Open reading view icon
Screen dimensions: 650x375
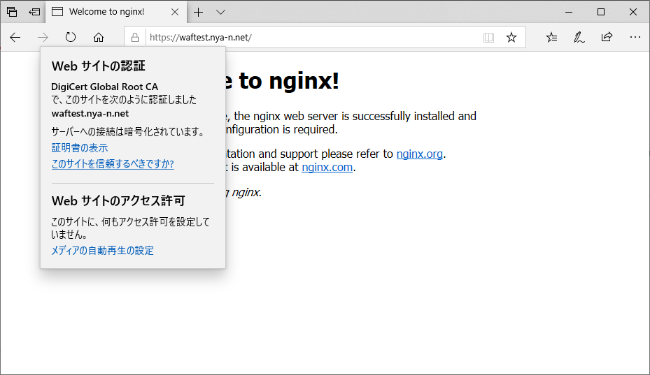(488, 37)
